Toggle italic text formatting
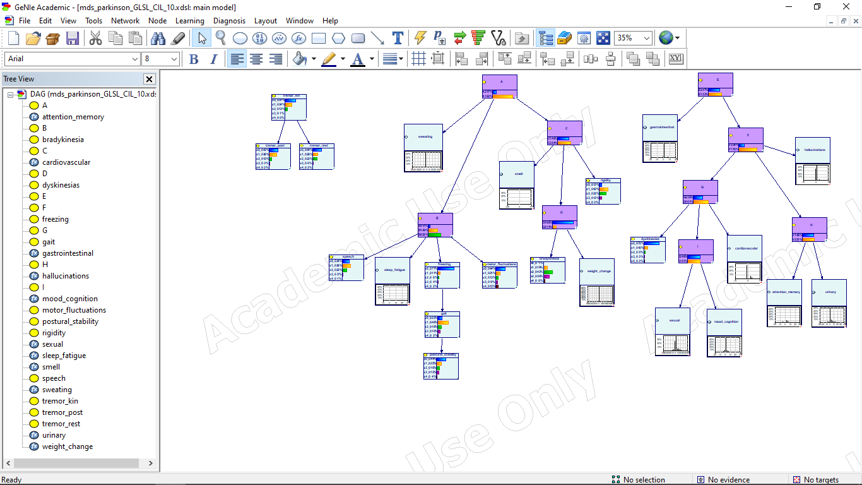 (x=213, y=59)
